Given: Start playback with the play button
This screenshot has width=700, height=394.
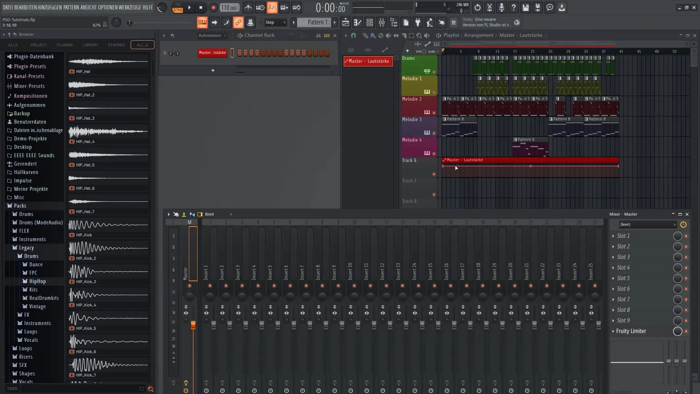Looking at the screenshot, I should (x=189, y=7).
